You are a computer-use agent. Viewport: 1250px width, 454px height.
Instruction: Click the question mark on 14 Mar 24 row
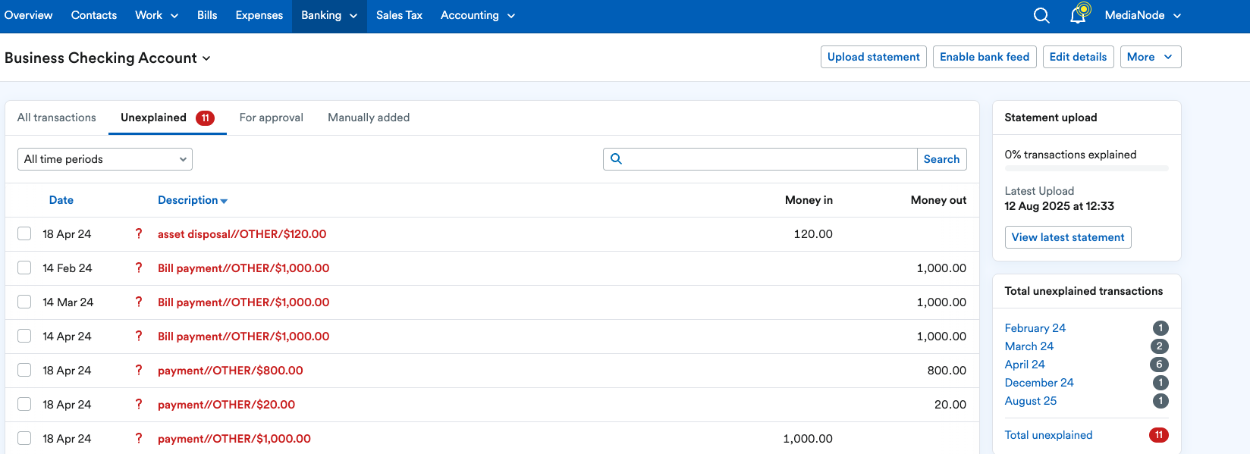tap(138, 302)
